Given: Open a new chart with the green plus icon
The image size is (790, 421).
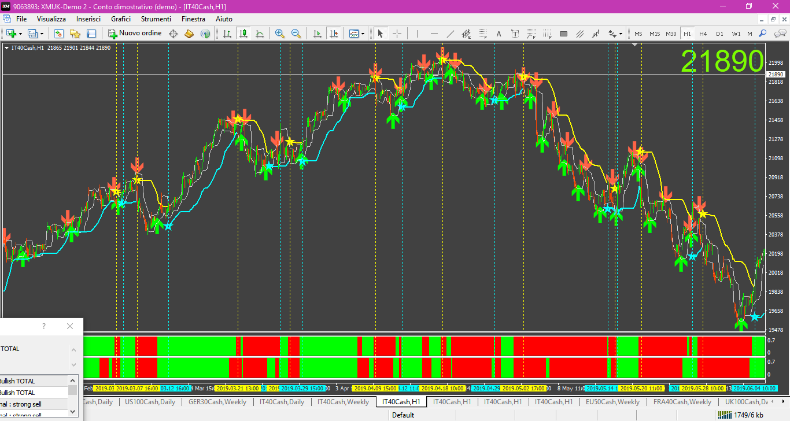Looking at the screenshot, I should click(11, 34).
